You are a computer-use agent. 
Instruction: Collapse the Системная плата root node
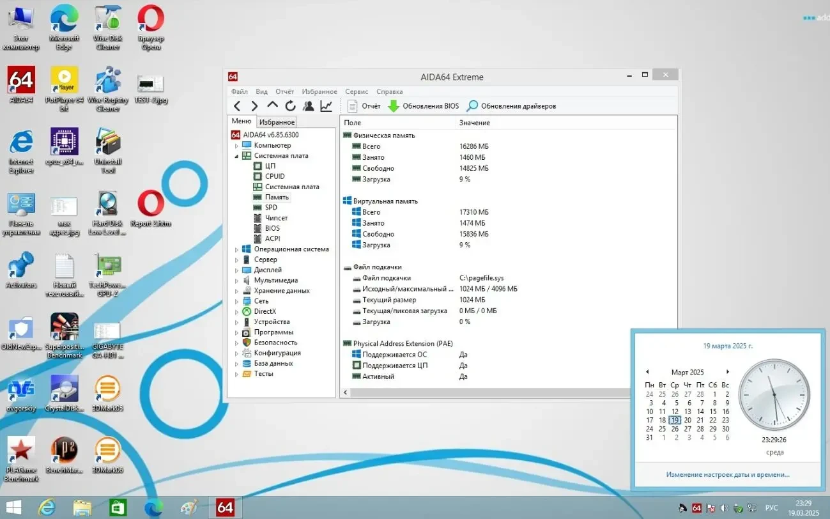[236, 156]
